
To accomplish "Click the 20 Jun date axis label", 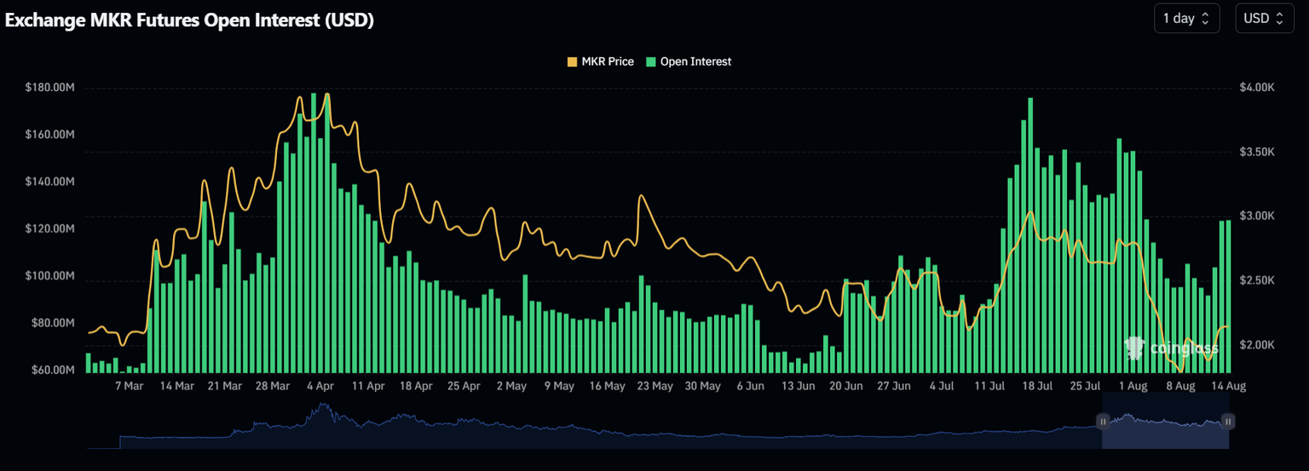I will [x=846, y=386].
